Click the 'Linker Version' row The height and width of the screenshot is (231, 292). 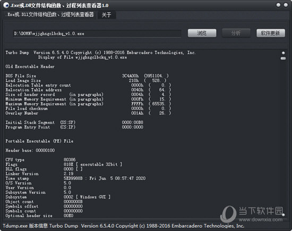tap(39, 174)
